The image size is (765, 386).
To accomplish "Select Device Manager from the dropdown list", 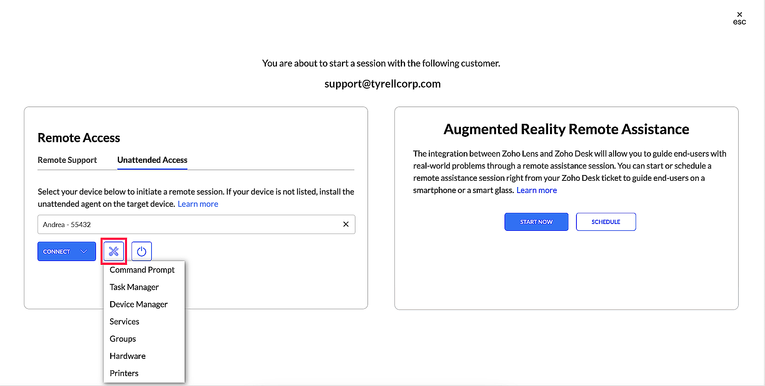I will pyautogui.click(x=138, y=304).
